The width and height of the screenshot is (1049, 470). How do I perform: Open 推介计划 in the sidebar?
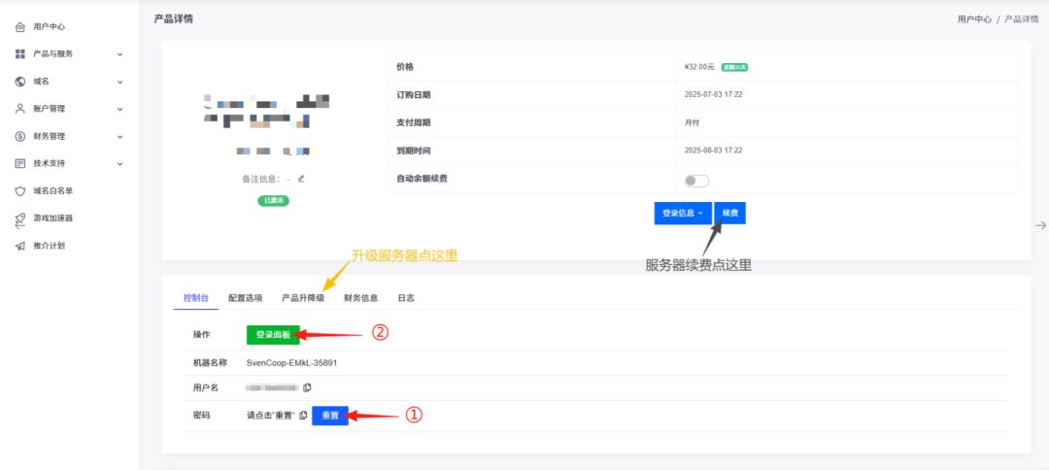tap(49, 246)
